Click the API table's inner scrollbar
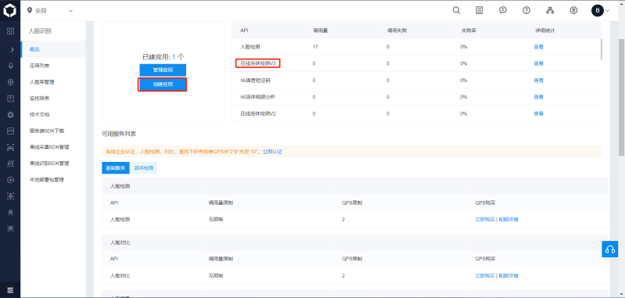This screenshot has height=298, width=625. tap(601, 50)
